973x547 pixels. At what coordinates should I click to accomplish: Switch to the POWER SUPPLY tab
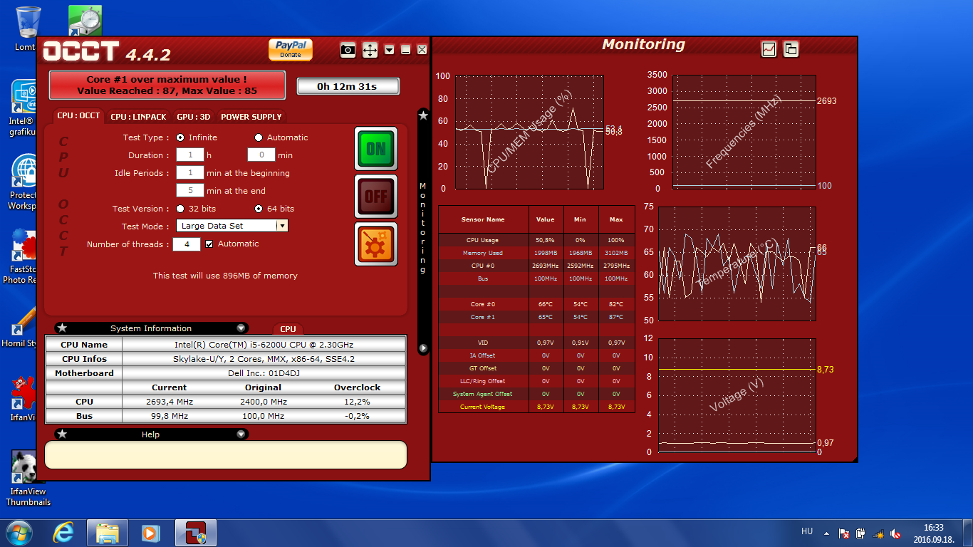pos(251,117)
